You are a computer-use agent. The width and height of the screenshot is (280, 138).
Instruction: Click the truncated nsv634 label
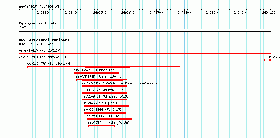click(x=274, y=57)
